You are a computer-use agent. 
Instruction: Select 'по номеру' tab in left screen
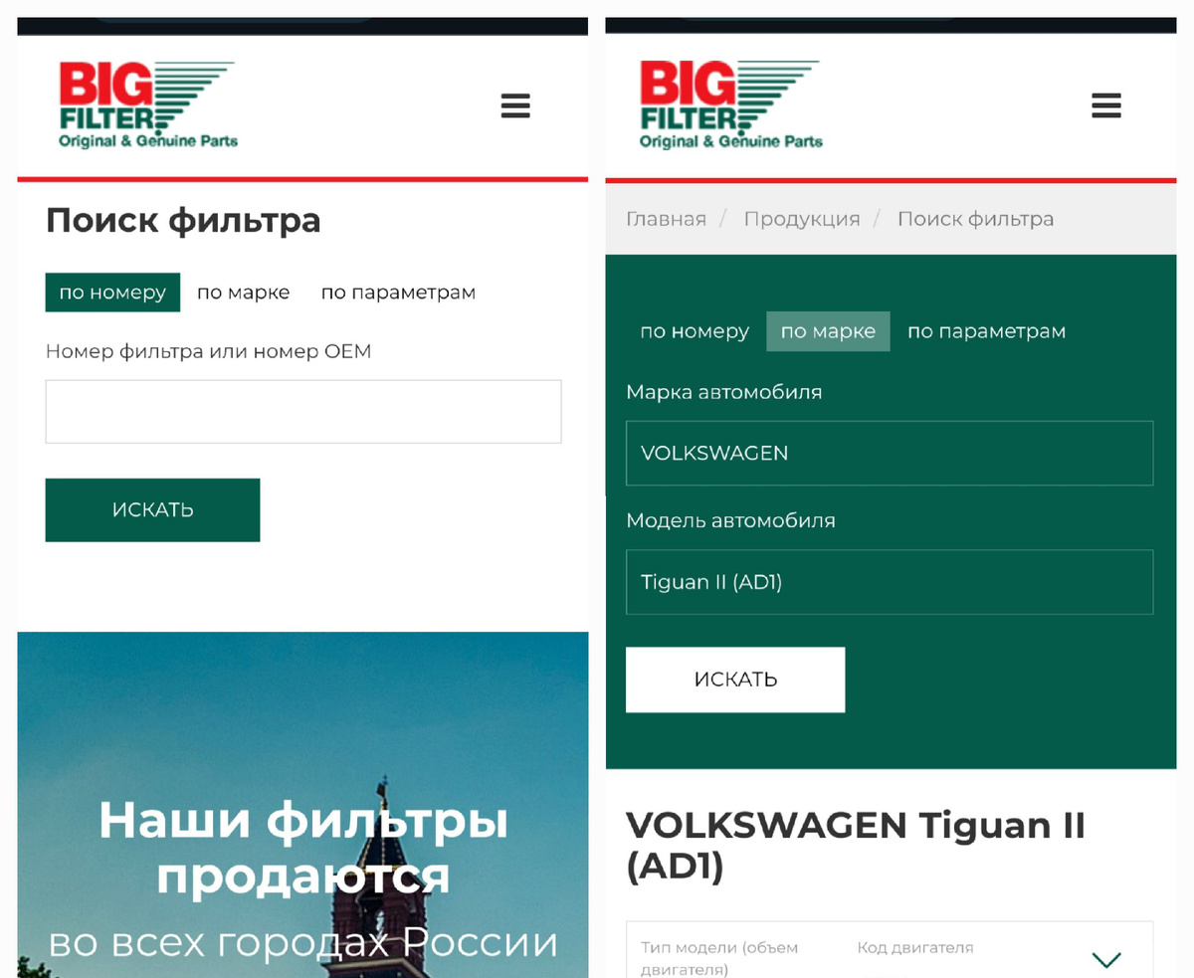click(x=112, y=293)
